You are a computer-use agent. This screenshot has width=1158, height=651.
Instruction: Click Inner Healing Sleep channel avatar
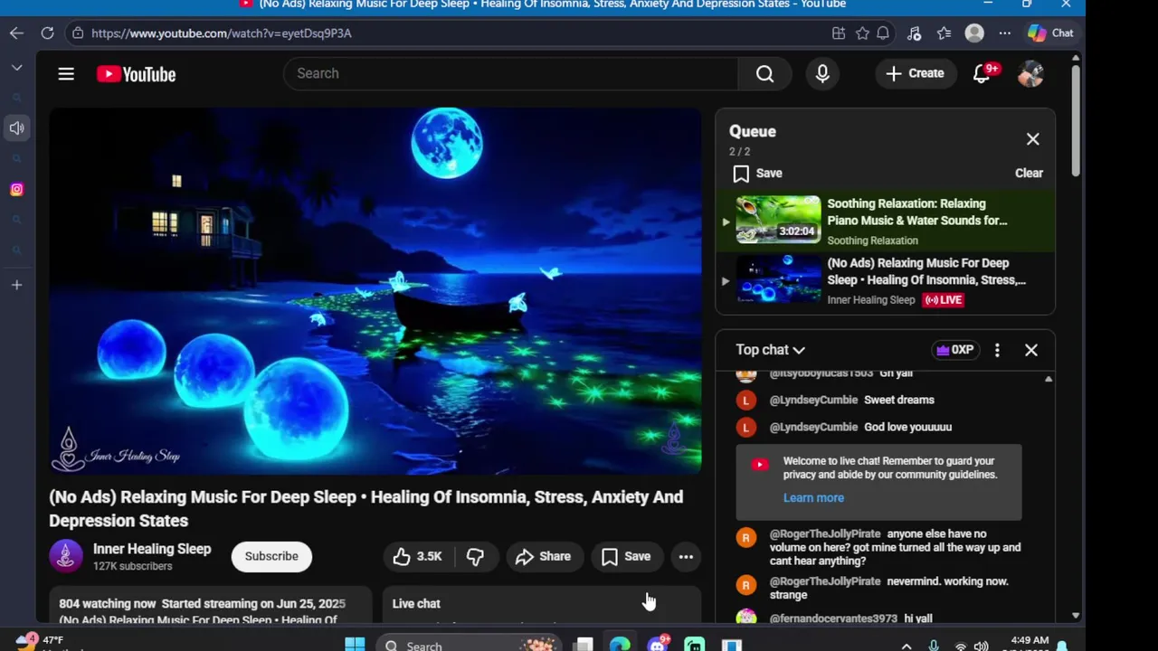click(x=66, y=556)
